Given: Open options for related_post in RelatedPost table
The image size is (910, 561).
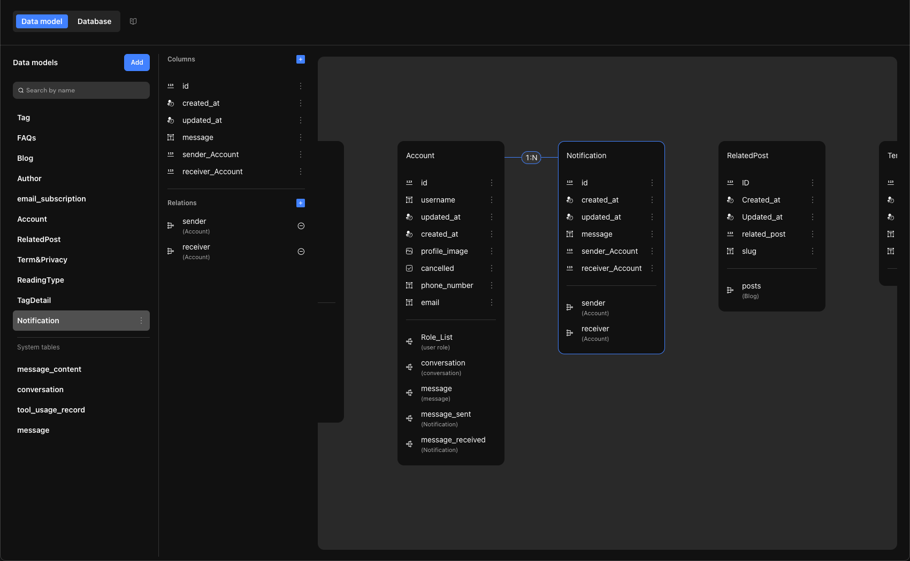Looking at the screenshot, I should coord(813,234).
